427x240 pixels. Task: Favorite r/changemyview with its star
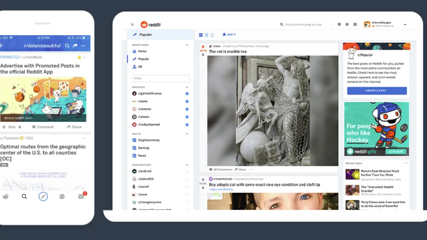coord(187,202)
